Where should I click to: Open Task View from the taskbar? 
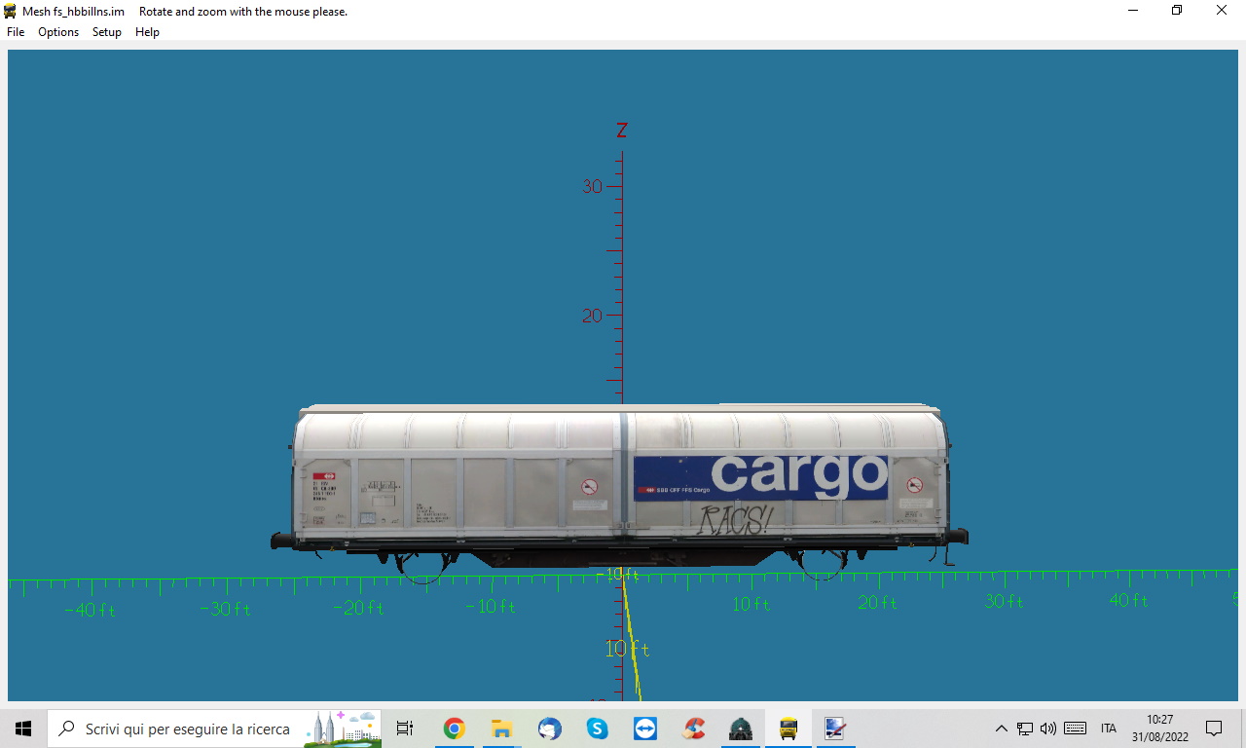point(405,729)
